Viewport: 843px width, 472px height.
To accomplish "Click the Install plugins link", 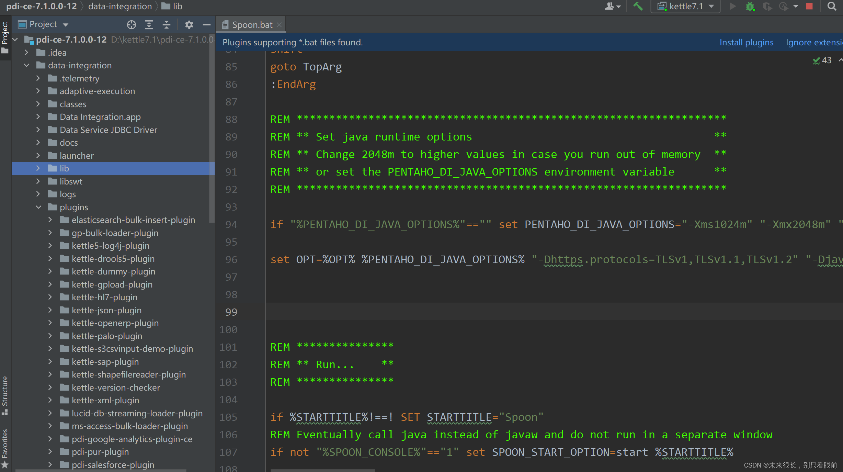I will tap(746, 42).
